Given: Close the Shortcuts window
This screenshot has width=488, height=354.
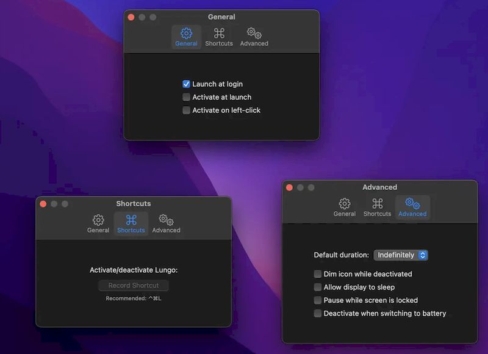Looking at the screenshot, I should pos(43,204).
